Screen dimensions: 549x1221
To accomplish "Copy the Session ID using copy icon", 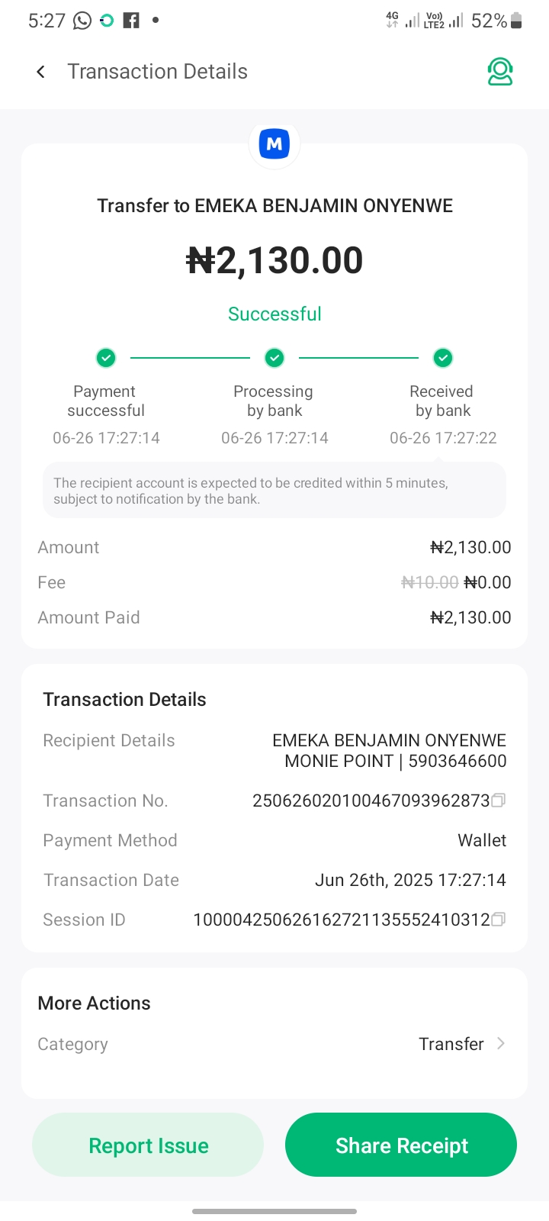I will pyautogui.click(x=499, y=920).
